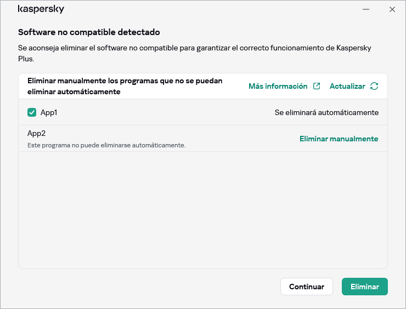
Task: Select the App2 list entry name
Action: (38, 133)
